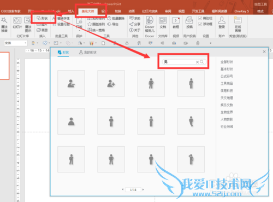Switch to the OIIO效率专家 ribbon tab
Image resolution: width=273 pixels, height=202 pixels.
(x=10, y=11)
